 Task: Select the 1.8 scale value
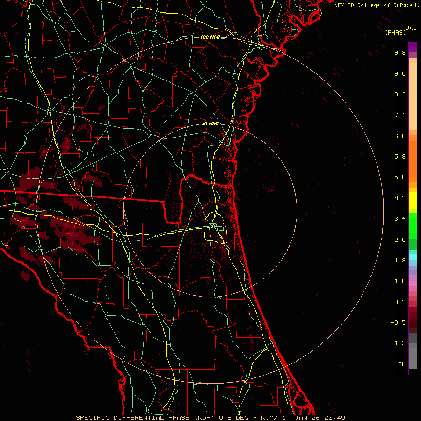(400, 261)
